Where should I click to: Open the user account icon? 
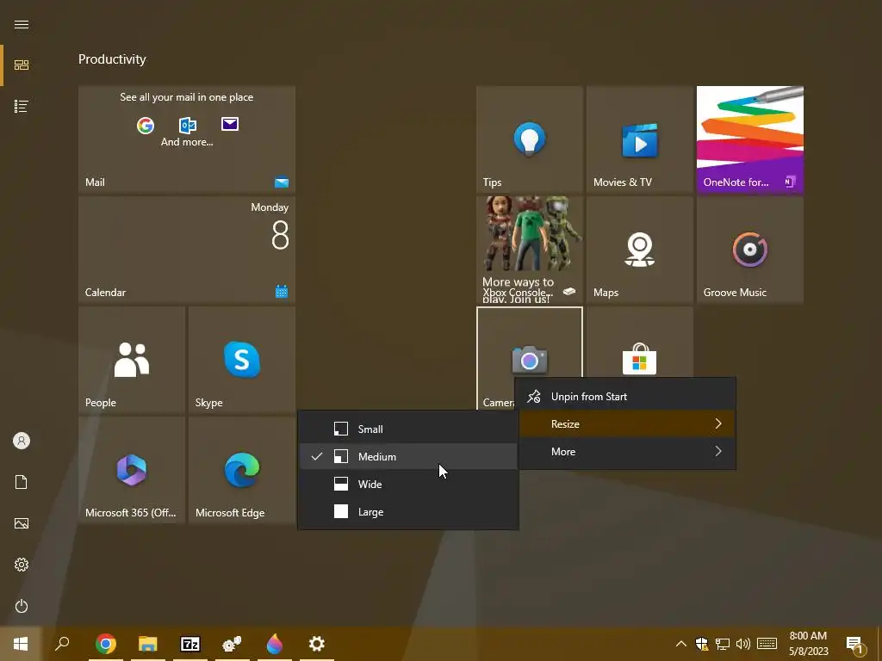tap(22, 441)
